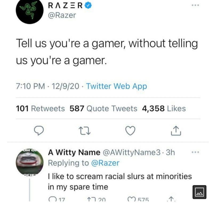
Task: Click the blue verified badge beside RAZER
Action: 88,6
